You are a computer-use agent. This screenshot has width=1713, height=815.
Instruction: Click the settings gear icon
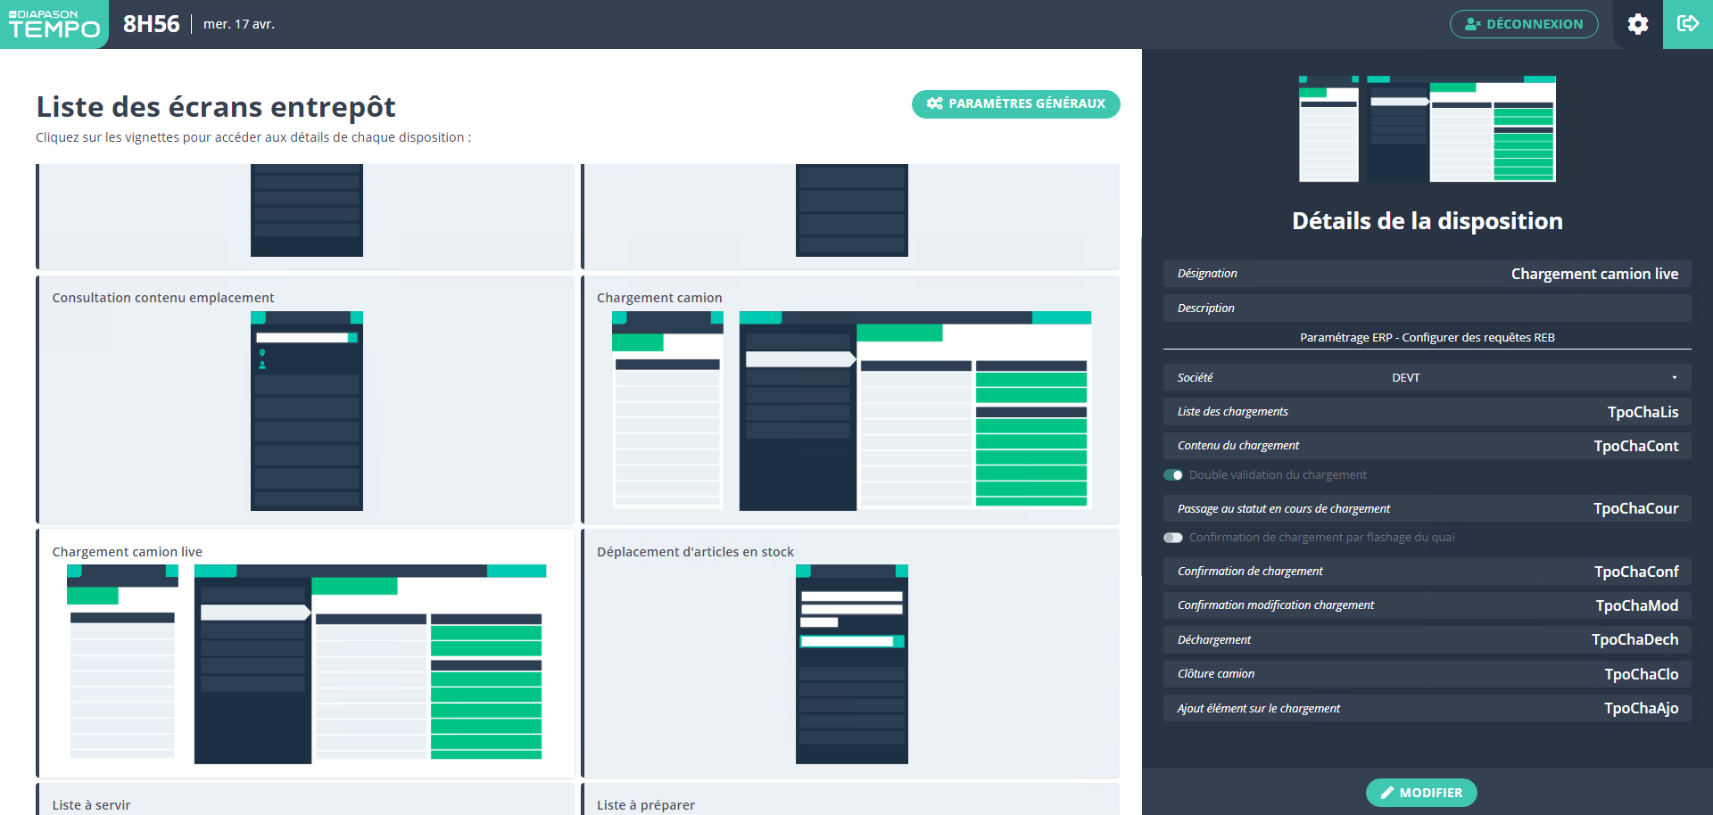pyautogui.click(x=1637, y=24)
